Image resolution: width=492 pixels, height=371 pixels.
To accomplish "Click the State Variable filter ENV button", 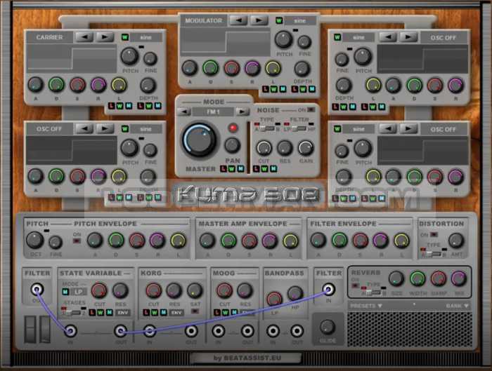I will point(122,312).
